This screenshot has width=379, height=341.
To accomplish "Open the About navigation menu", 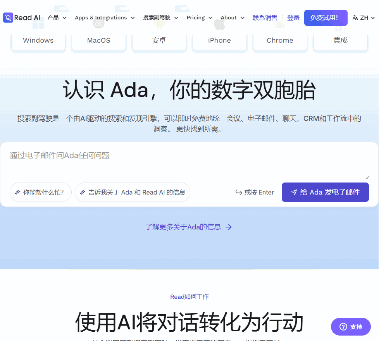I will pyautogui.click(x=229, y=18).
